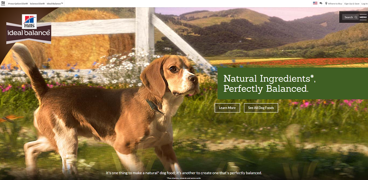
Task: Click the vitamins and minerals footnote text
Action: (x=184, y=178)
